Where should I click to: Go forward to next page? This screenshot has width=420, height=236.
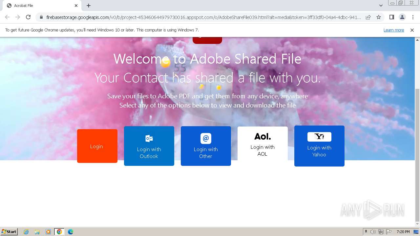tap(18, 17)
